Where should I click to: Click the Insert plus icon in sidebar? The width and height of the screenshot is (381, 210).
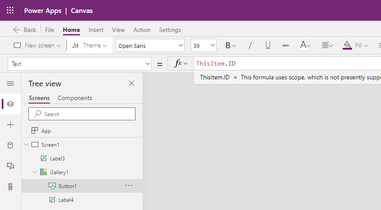[10, 125]
